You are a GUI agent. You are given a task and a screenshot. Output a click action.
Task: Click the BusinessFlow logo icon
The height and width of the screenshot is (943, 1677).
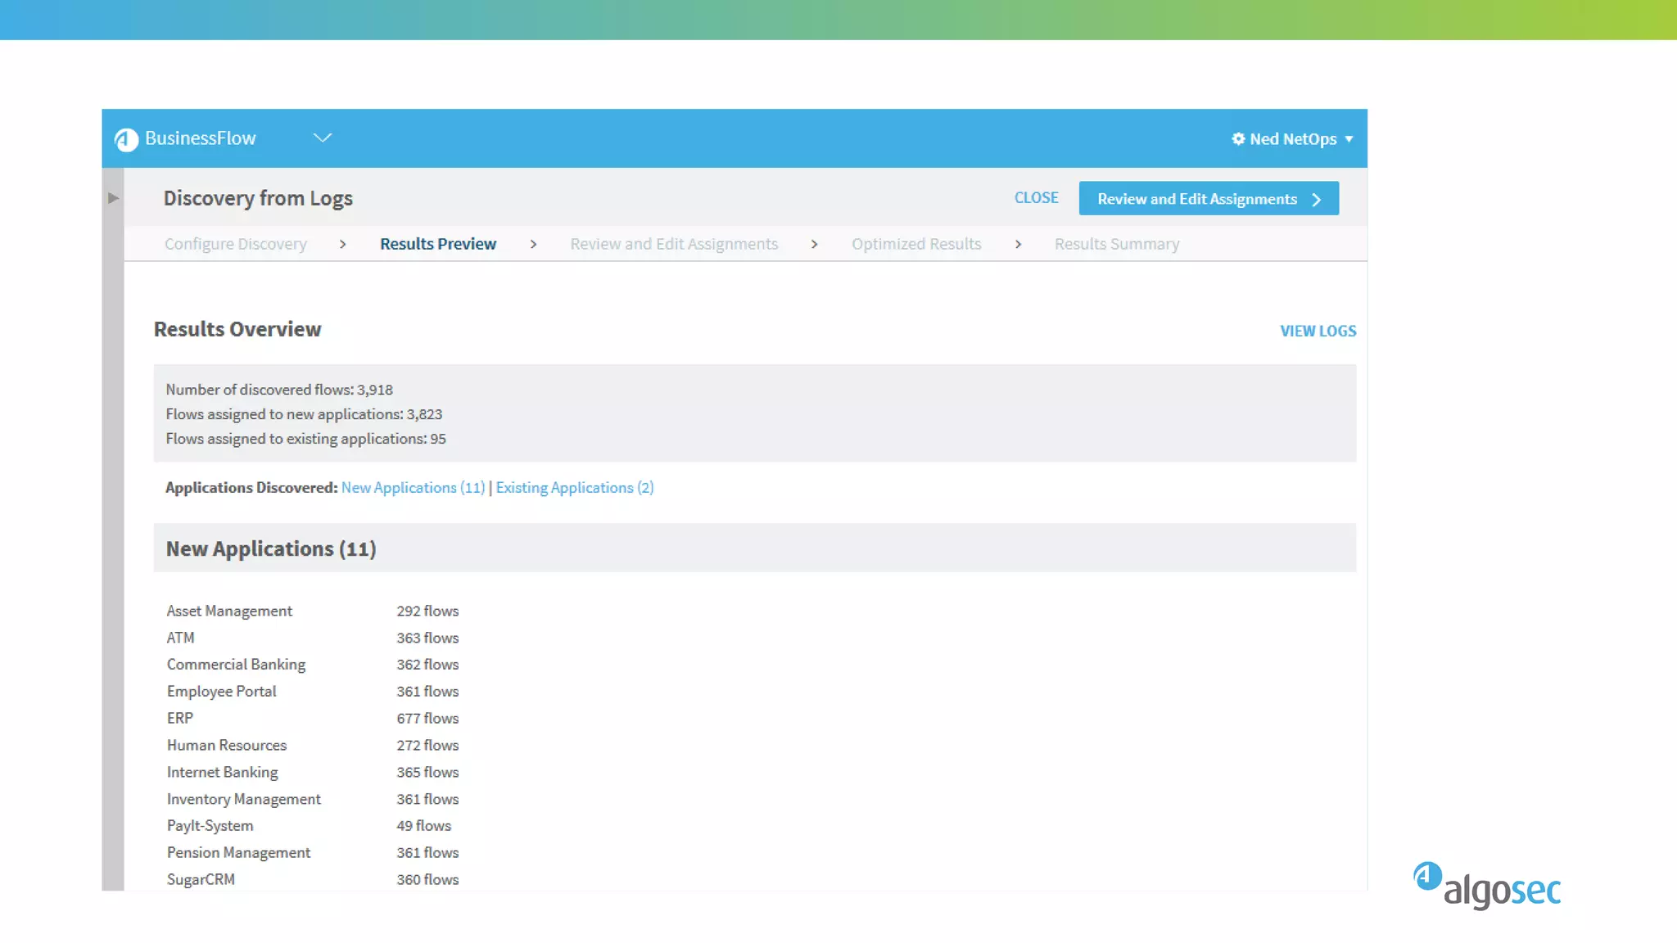point(126,139)
